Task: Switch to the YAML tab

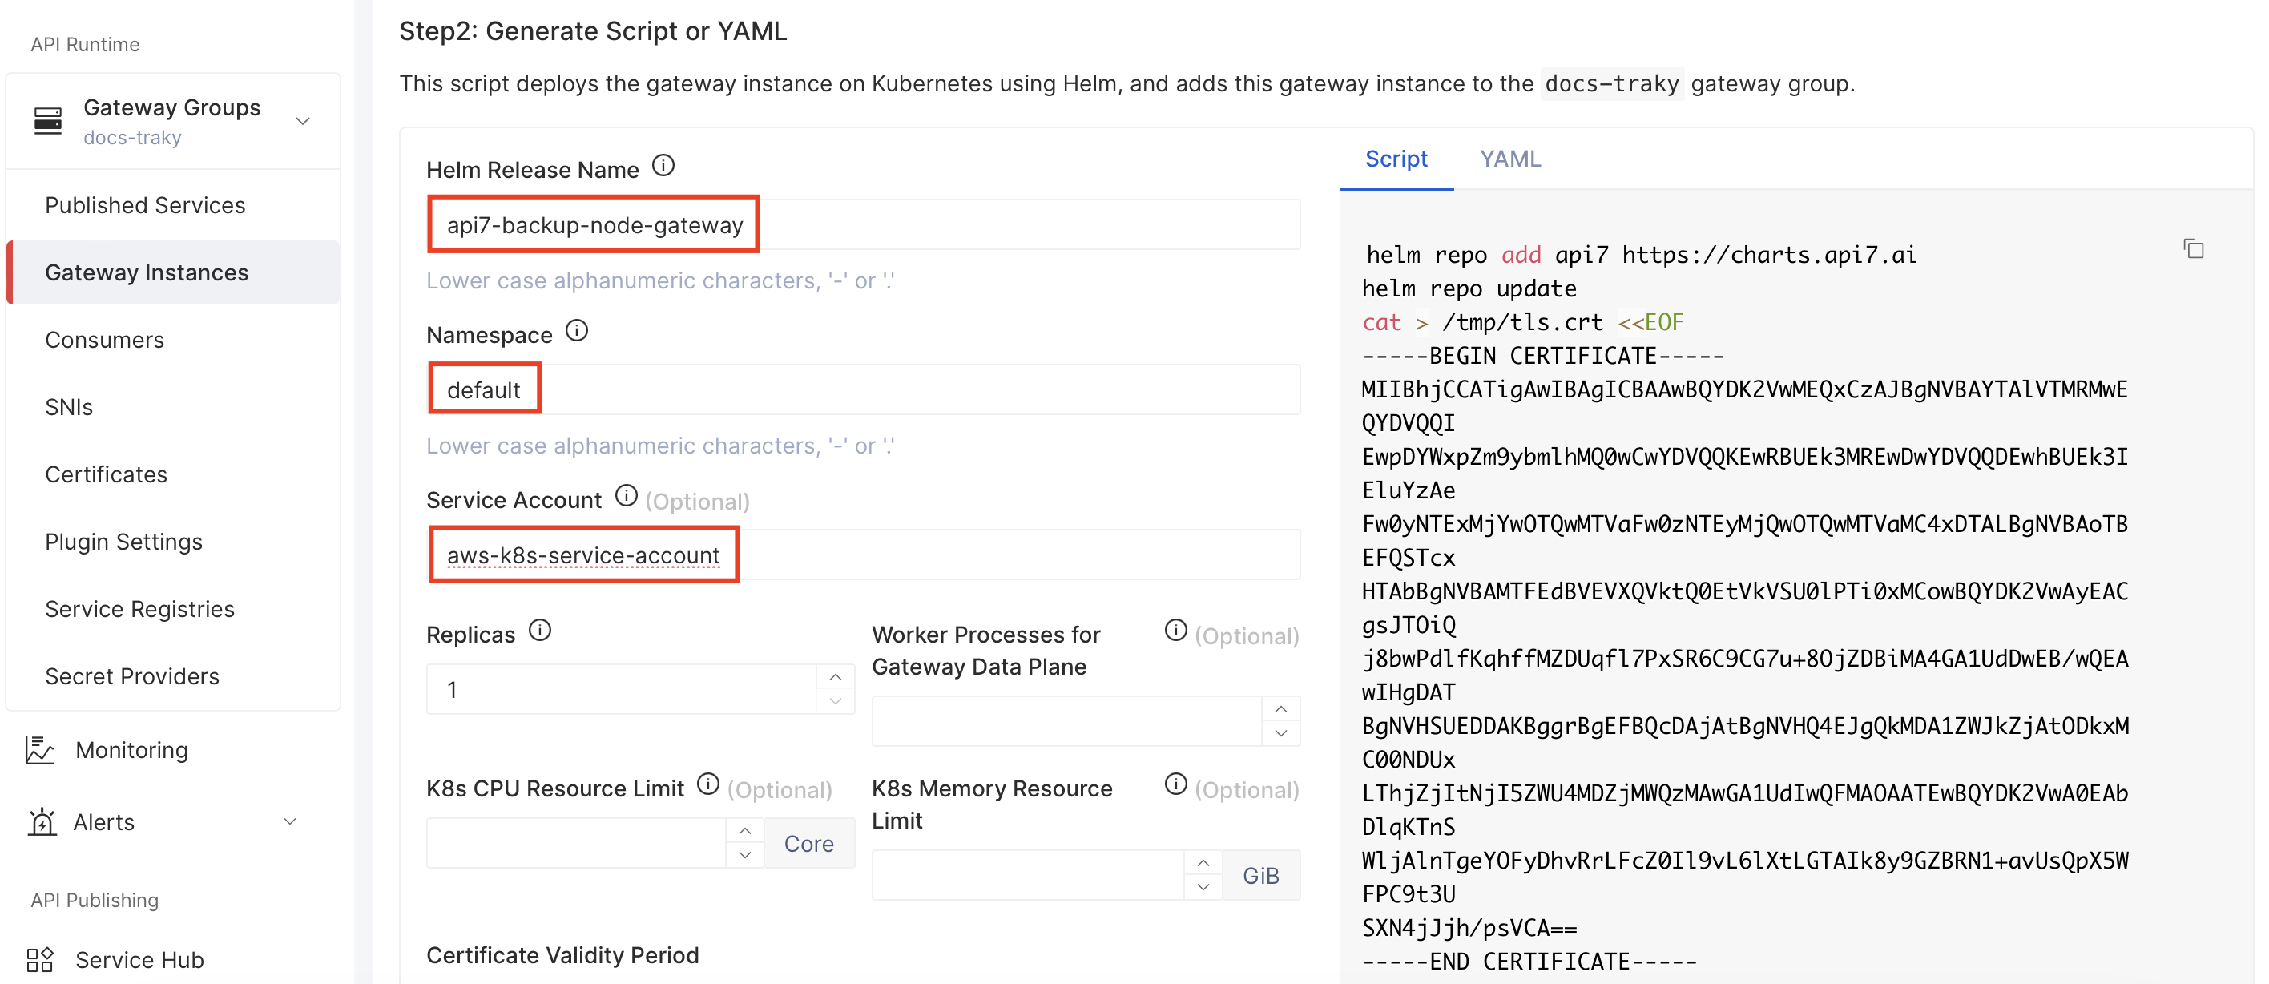Action: click(x=1509, y=159)
